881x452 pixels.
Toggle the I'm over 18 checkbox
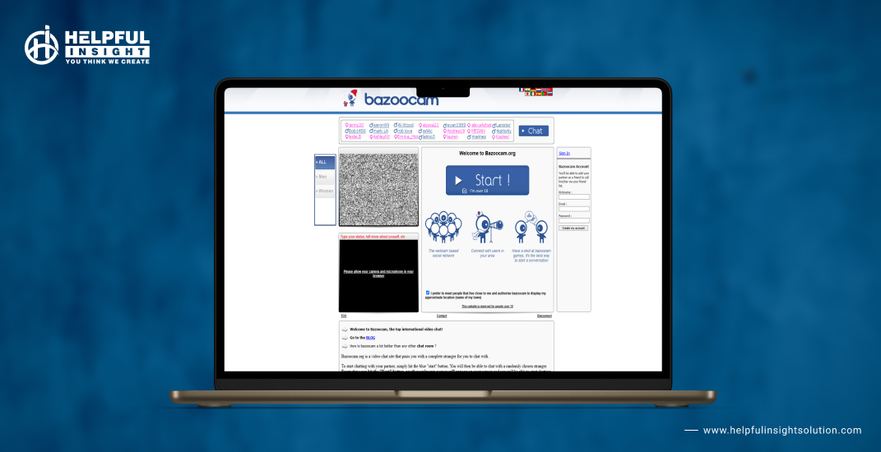click(x=465, y=191)
